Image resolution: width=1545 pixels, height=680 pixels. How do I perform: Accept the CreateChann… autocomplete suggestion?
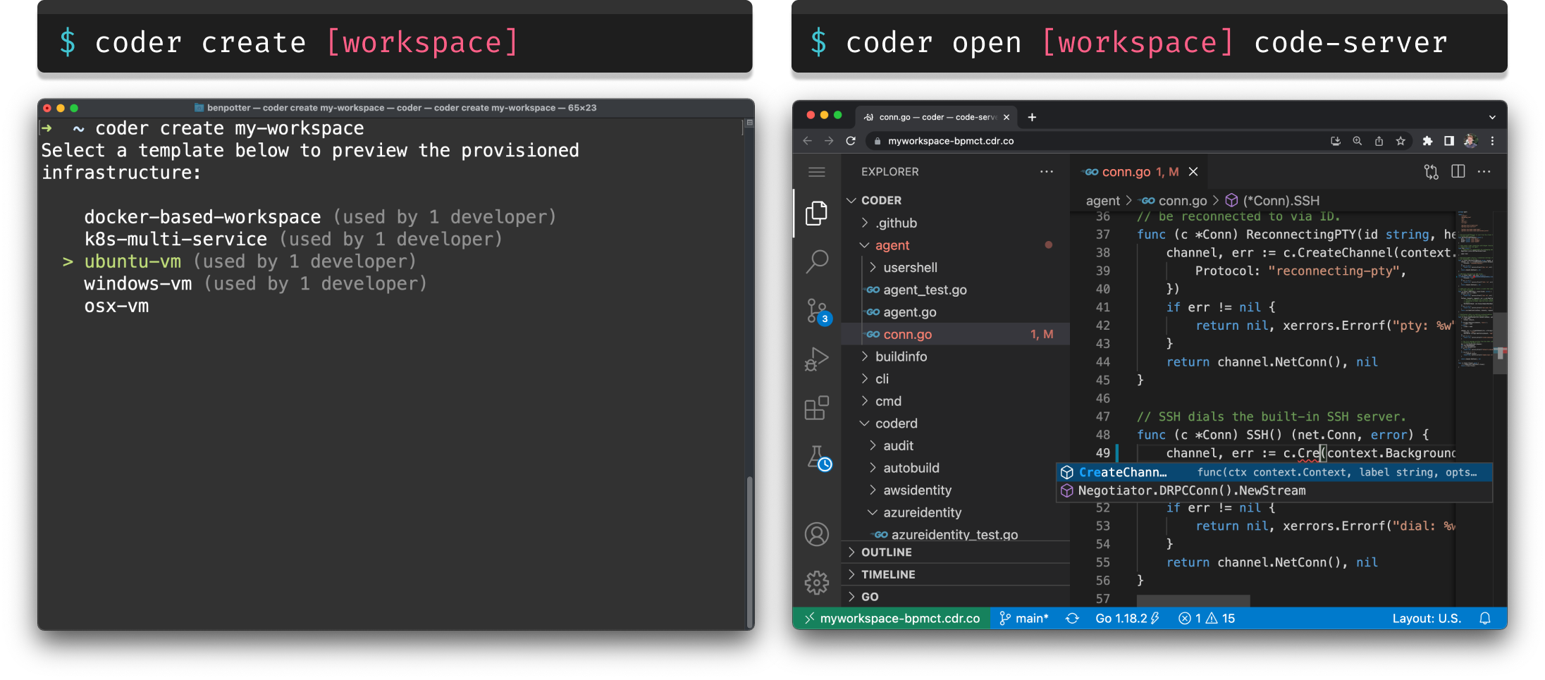[x=1274, y=472]
